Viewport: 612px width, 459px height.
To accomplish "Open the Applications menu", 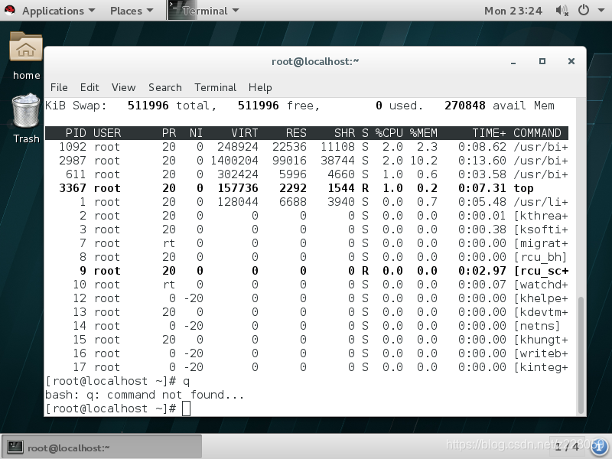I will pos(58,11).
